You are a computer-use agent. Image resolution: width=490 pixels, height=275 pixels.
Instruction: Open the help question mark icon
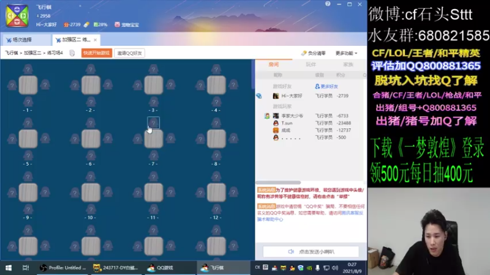click(x=328, y=4)
